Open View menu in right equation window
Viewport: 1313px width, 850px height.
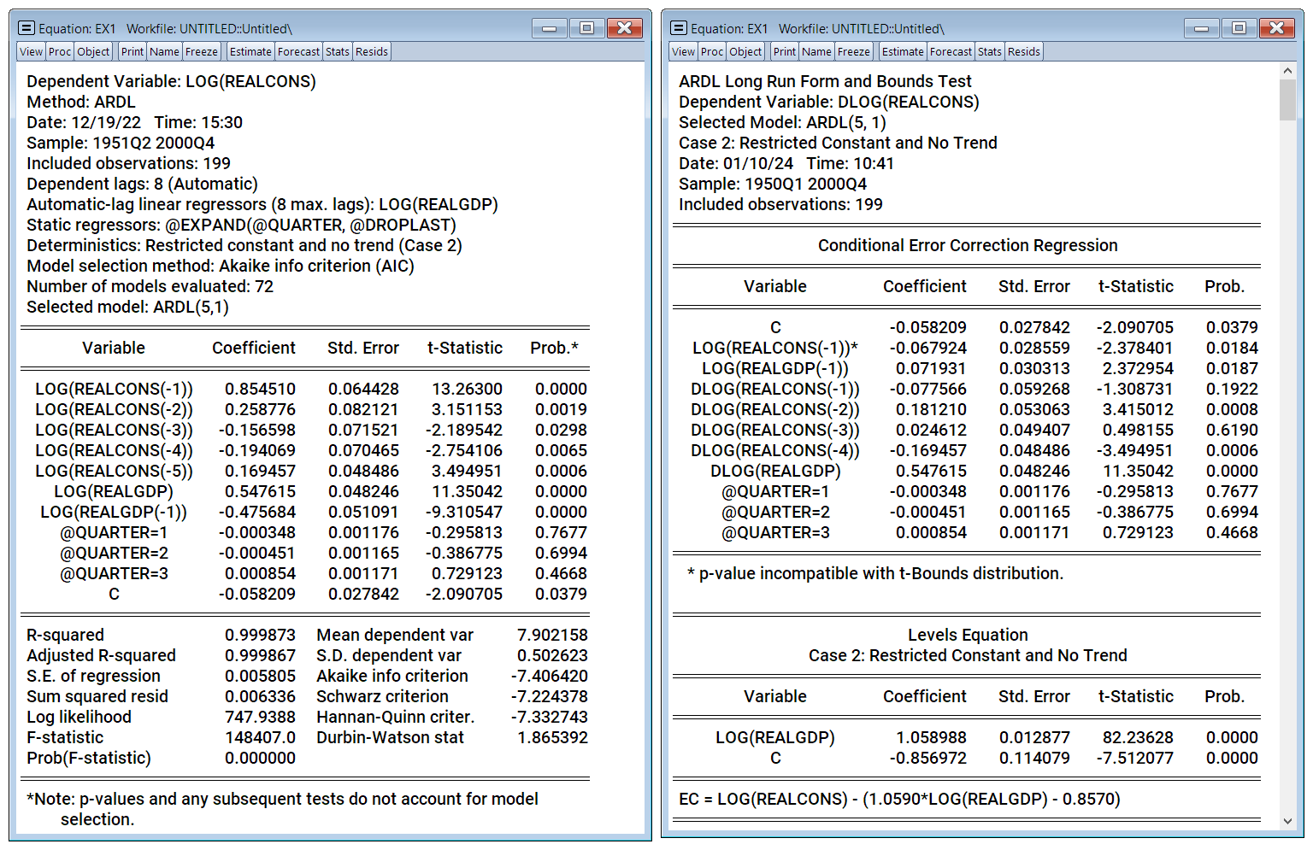point(684,51)
